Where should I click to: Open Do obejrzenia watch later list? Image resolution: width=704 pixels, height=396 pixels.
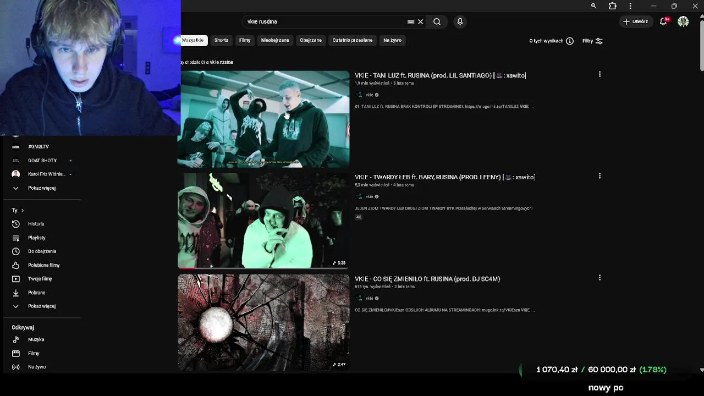pos(42,251)
